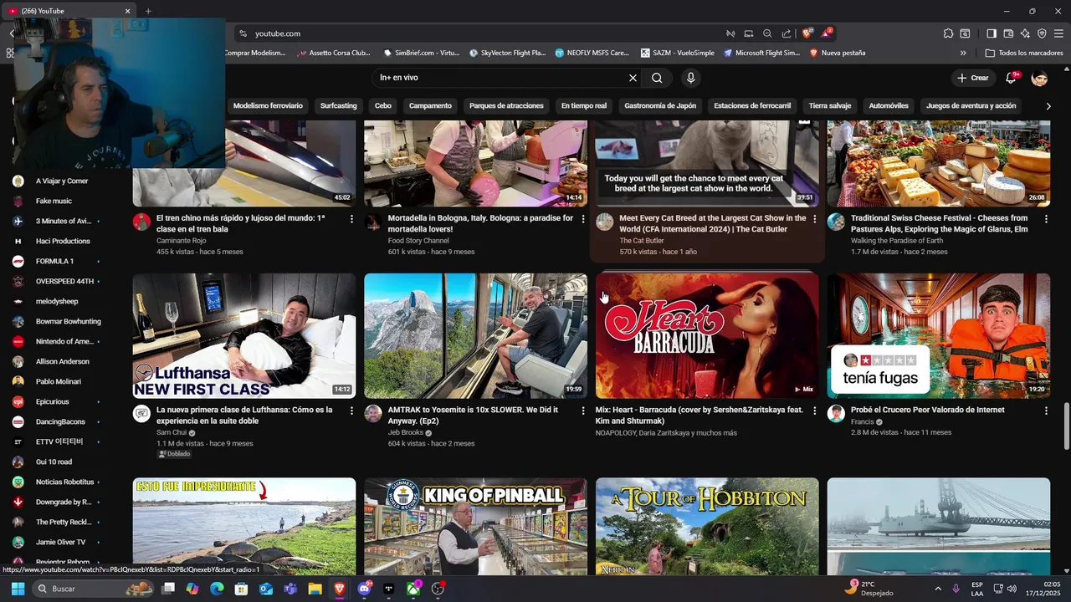Click the Brave Shields lion icon

click(807, 33)
